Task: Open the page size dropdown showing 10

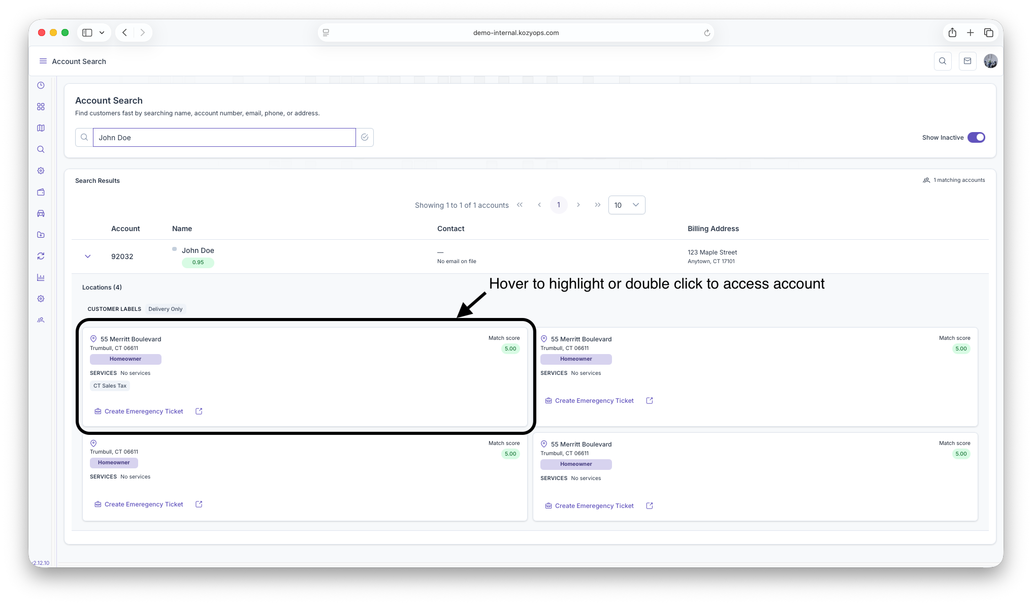Action: click(626, 205)
